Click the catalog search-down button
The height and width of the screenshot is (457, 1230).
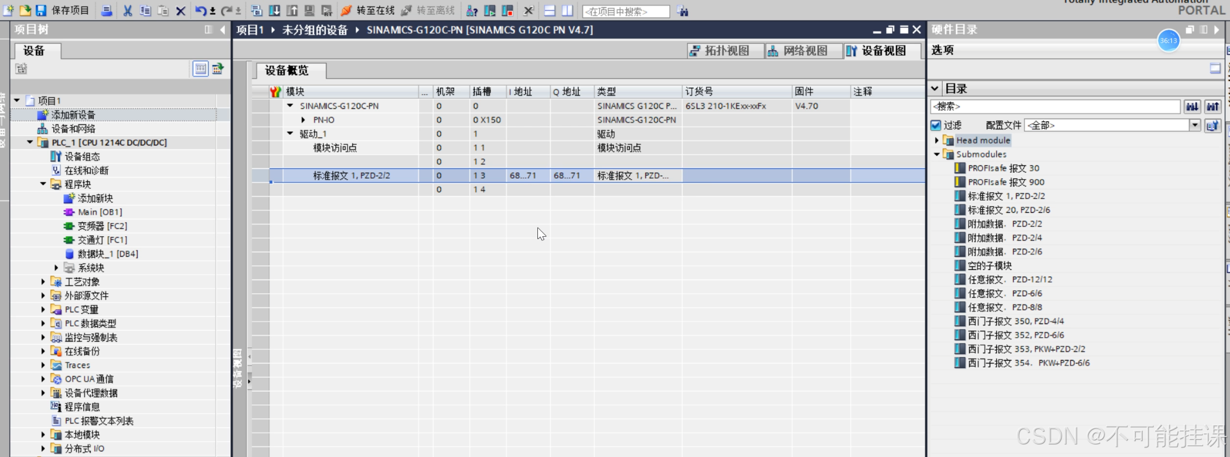coord(1192,107)
